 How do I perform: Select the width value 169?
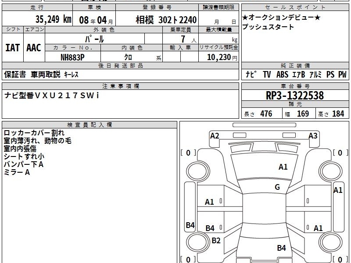click(303, 114)
